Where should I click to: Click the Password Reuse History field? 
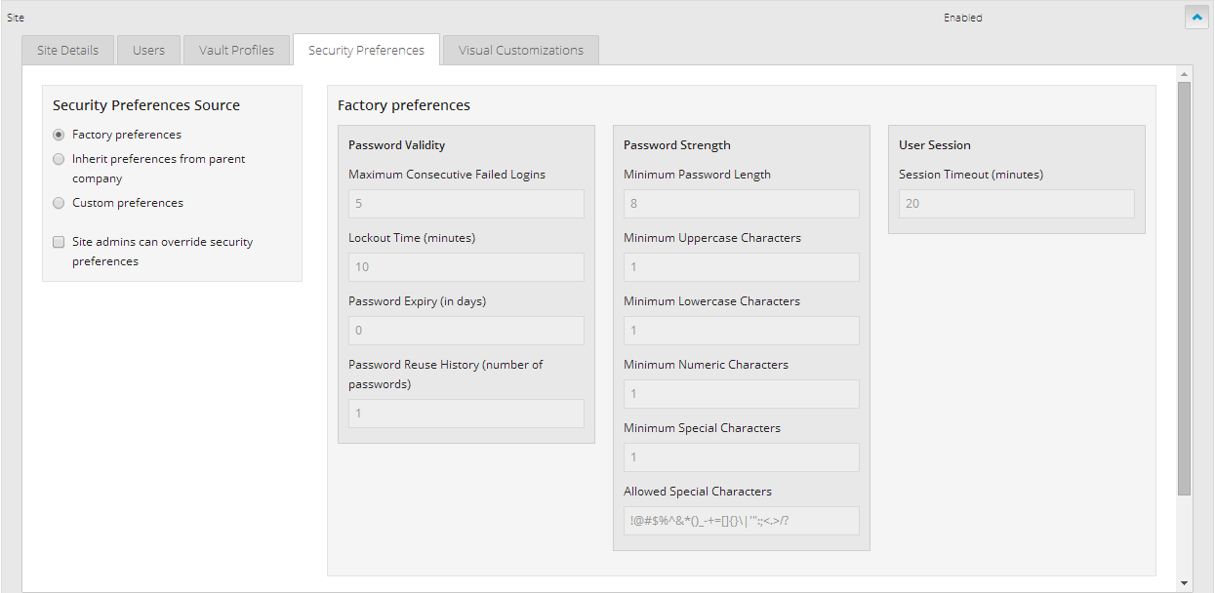pos(466,413)
